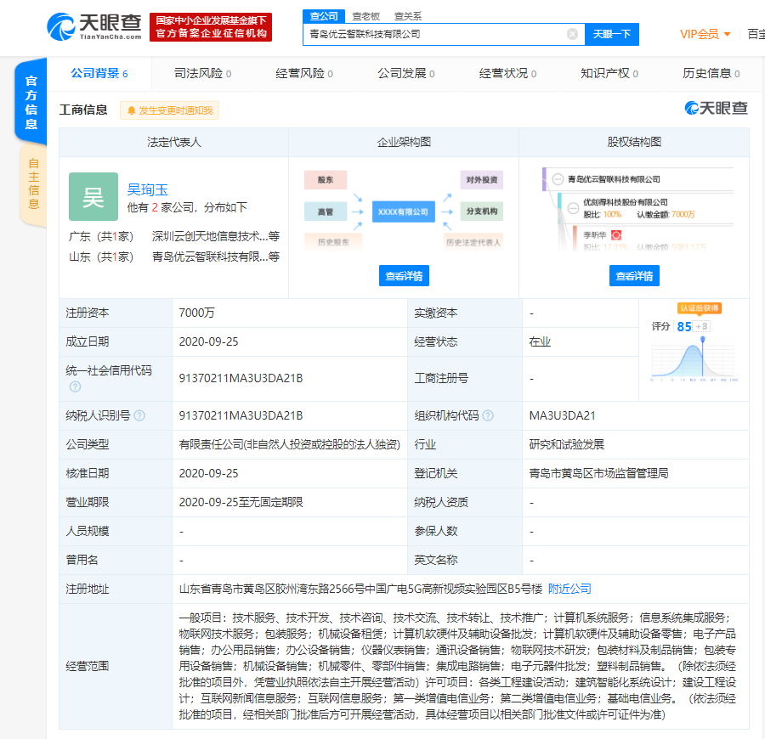Select score value 85
This screenshot has width=765, height=739.
pyautogui.click(x=684, y=326)
